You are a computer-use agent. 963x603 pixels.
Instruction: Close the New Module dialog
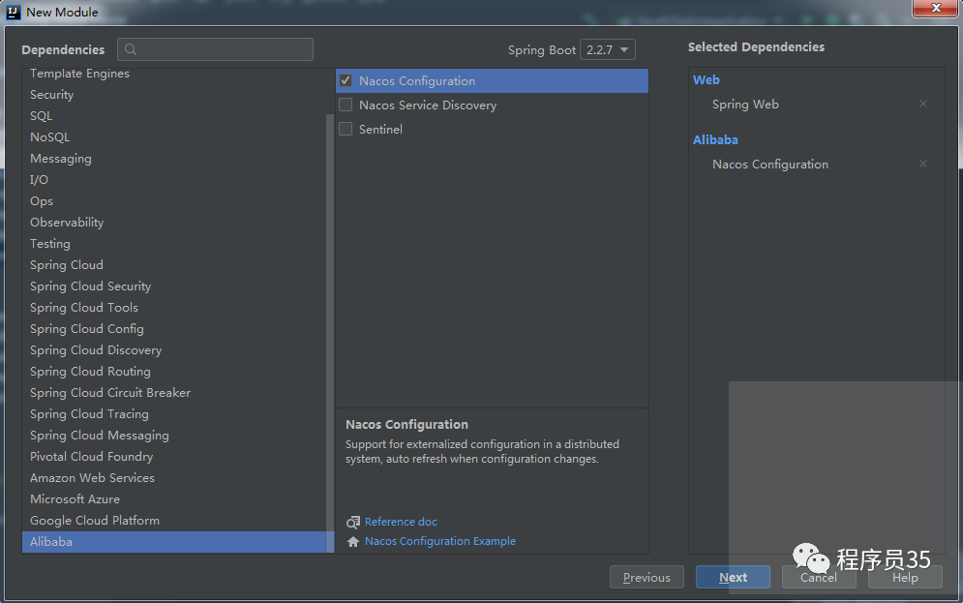point(935,8)
